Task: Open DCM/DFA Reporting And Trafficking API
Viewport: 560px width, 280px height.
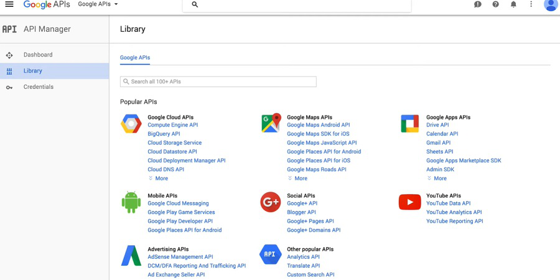Action: pyautogui.click(x=197, y=266)
